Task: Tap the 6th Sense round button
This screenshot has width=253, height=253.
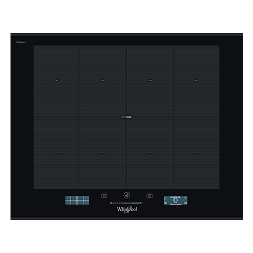Action: point(127,196)
